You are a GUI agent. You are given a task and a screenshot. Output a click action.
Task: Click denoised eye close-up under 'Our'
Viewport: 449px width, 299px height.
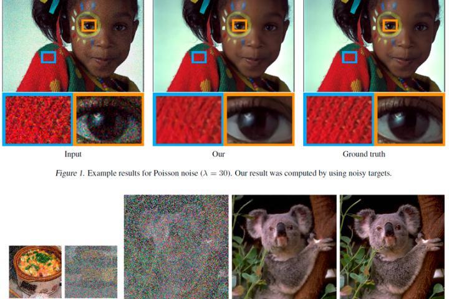click(259, 120)
